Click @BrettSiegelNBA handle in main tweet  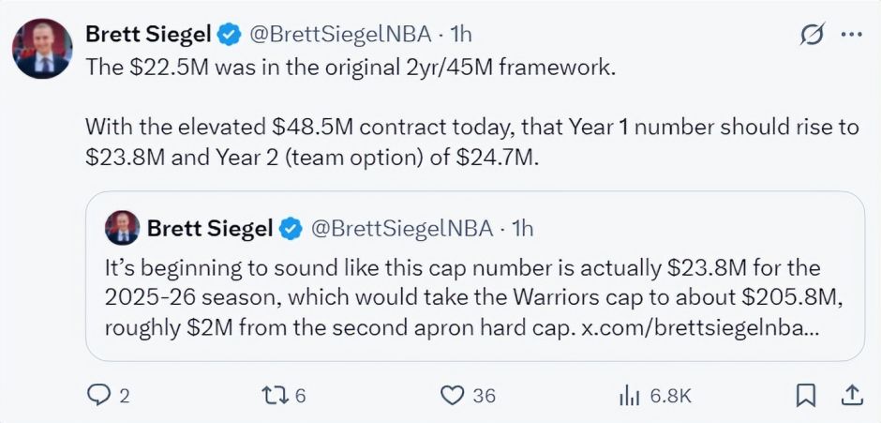[x=341, y=34]
